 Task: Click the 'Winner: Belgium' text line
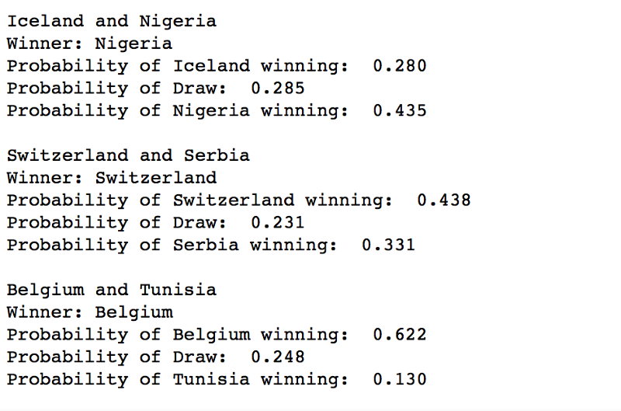(x=89, y=312)
